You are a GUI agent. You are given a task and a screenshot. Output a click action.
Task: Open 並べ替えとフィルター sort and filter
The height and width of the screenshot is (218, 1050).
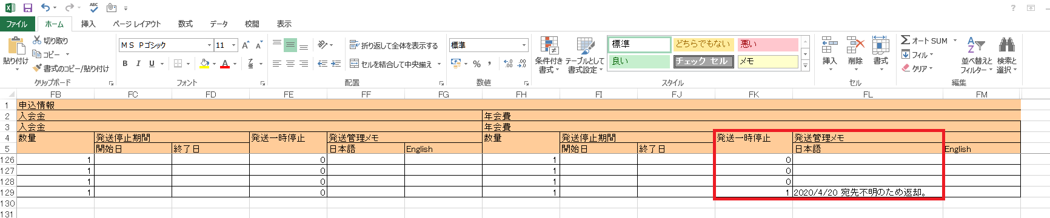click(977, 54)
